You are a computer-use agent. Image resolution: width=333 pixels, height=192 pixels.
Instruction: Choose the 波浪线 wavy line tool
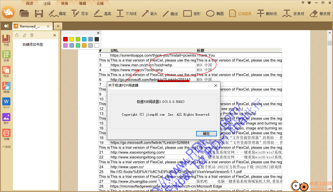(293, 14)
